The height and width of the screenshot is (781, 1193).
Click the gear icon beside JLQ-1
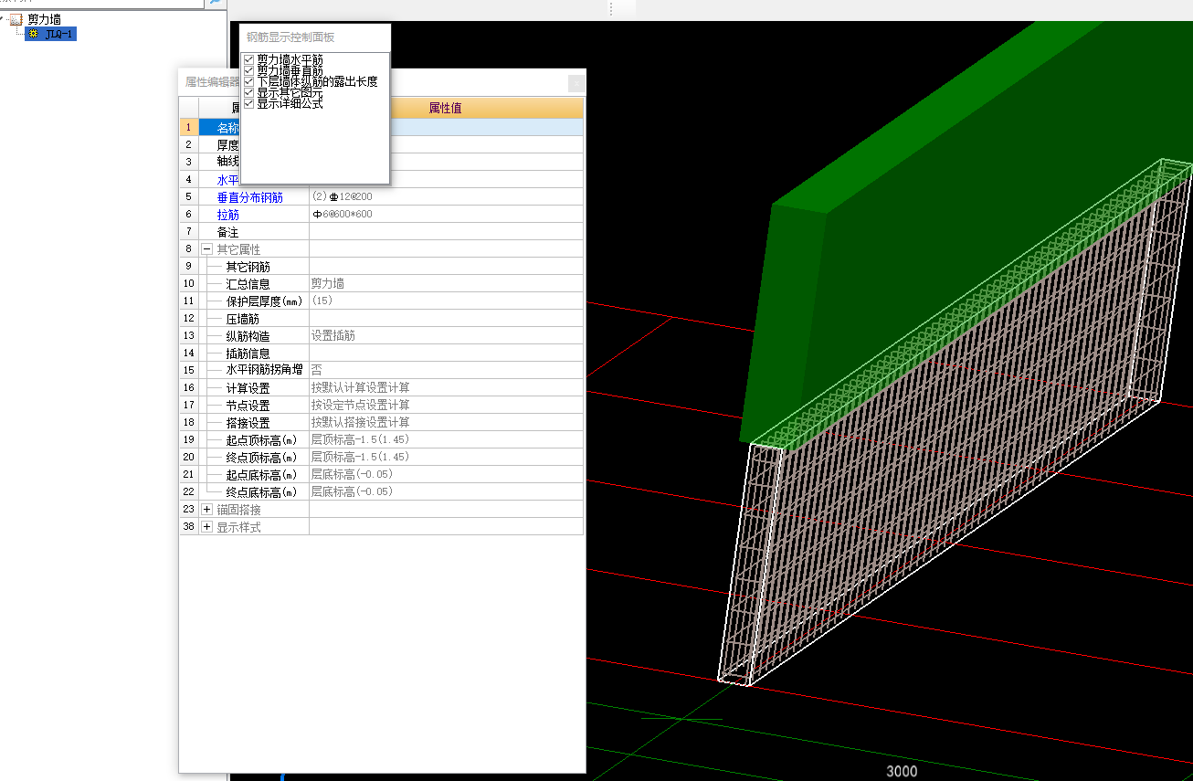coord(35,34)
